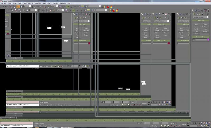Screen dimensions: 211x128
Task: Click current frame field in bottom status bar
Action: click(193, 126)
